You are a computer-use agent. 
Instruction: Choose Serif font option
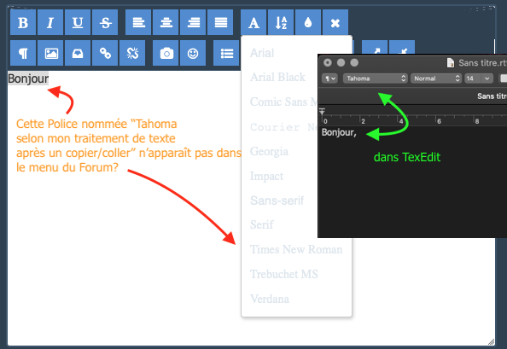point(262,224)
